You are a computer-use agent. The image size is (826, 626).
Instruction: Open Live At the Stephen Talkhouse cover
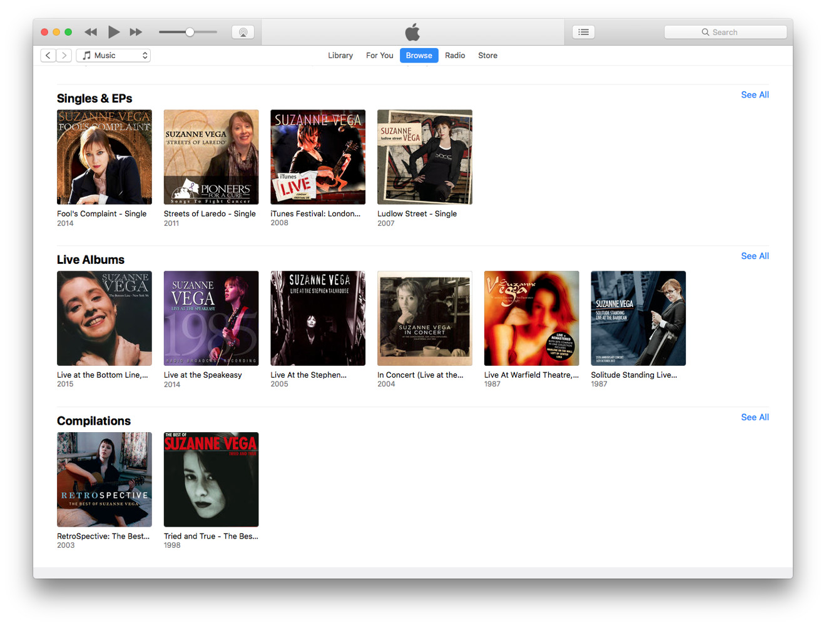coord(318,318)
